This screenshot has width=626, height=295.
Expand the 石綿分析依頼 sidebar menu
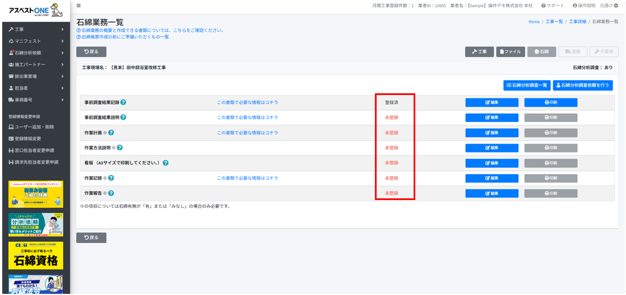coord(35,53)
